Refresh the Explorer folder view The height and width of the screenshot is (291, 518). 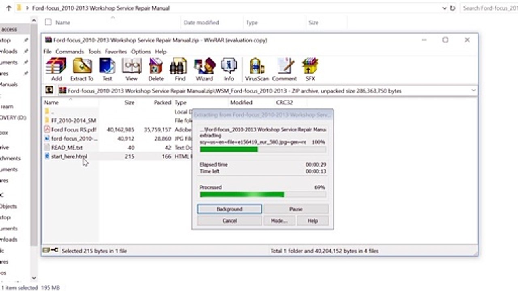[x=453, y=8]
